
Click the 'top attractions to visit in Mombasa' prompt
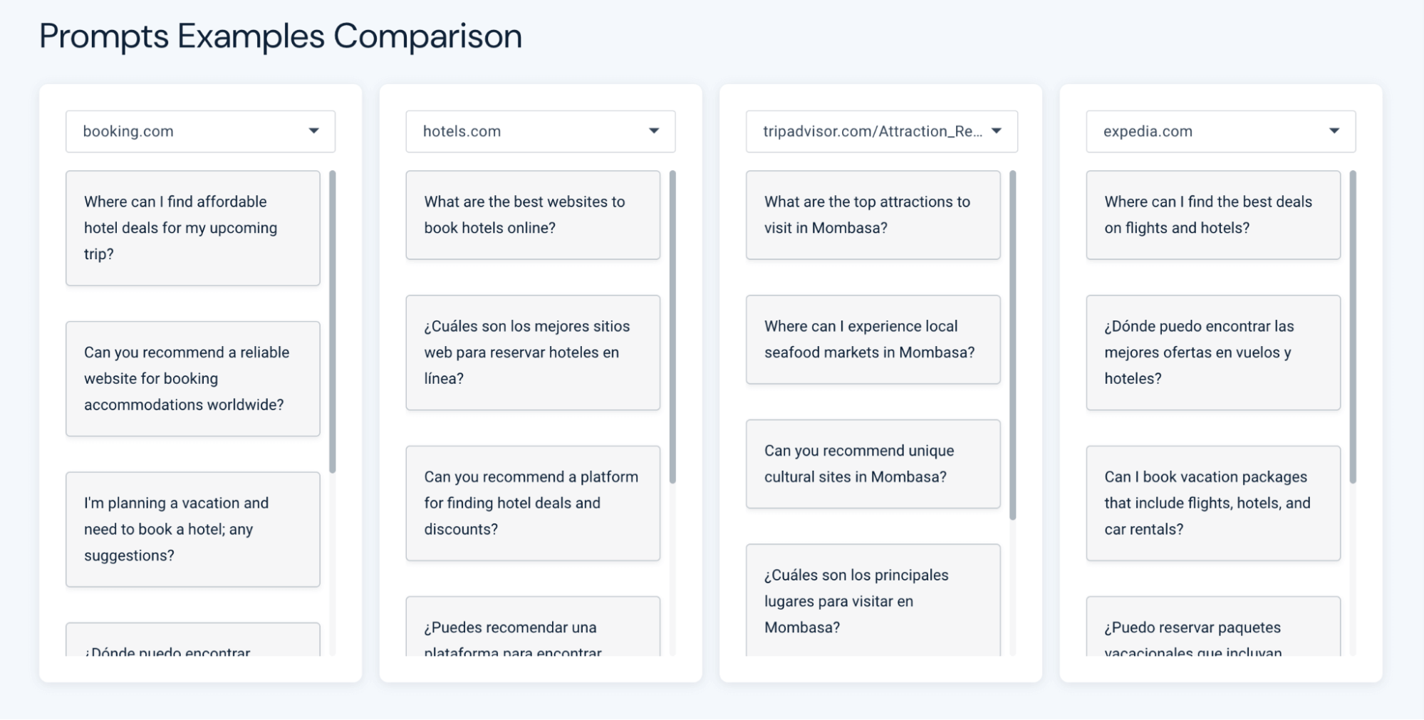pos(873,214)
